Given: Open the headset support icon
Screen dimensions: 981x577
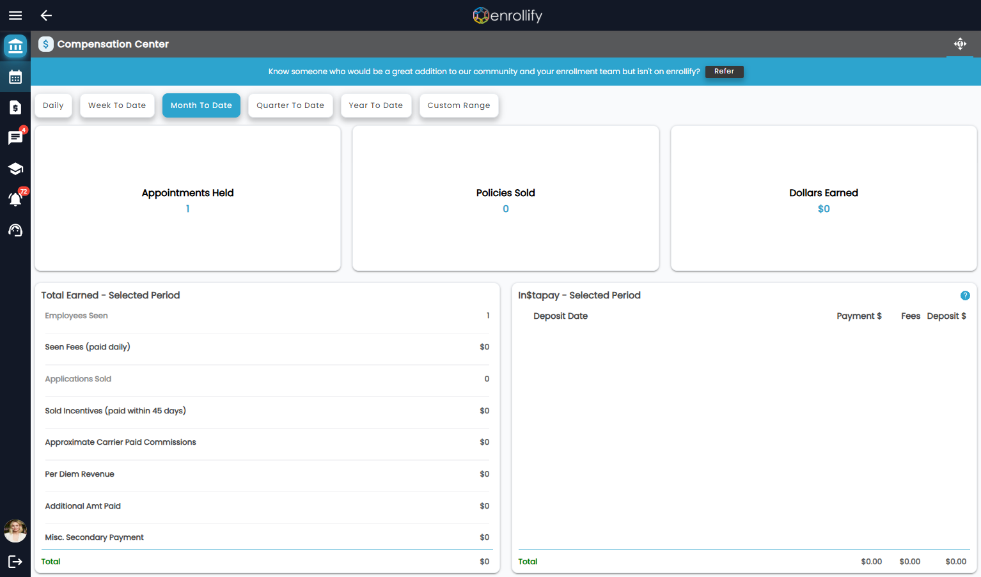Looking at the screenshot, I should point(15,230).
